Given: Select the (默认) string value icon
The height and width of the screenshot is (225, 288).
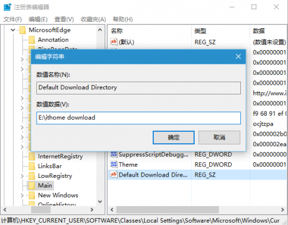Looking at the screenshot, I should click(113, 42).
